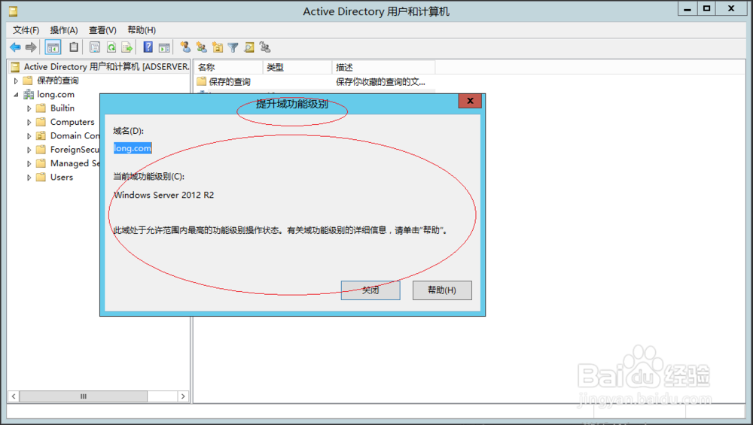Viewport: 753px width, 425px height.
Task: Open the 文件(F) menu
Action: click(26, 30)
